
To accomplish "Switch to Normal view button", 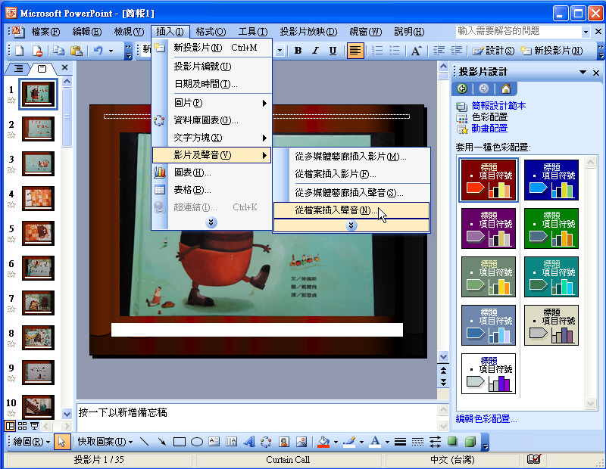I will (x=10, y=426).
